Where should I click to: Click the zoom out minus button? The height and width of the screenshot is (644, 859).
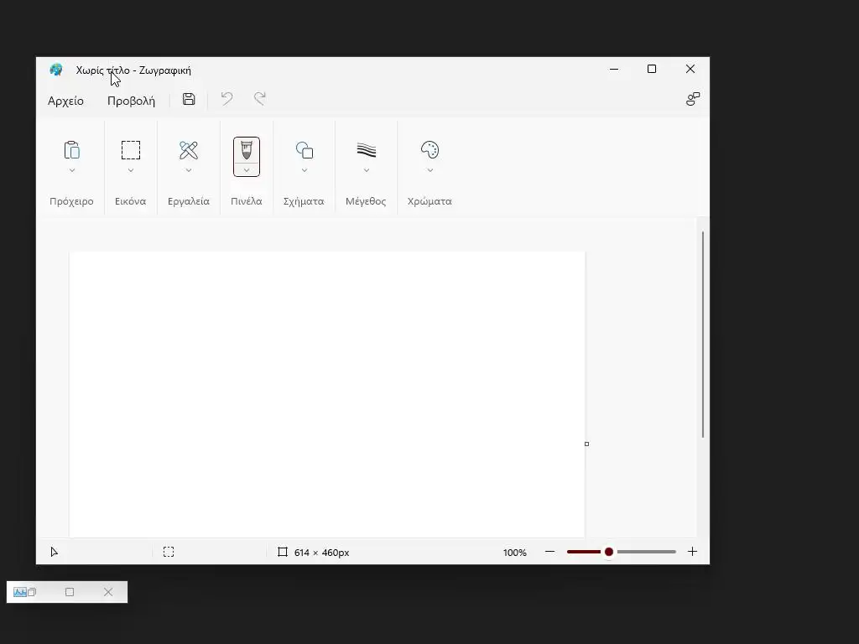[550, 552]
